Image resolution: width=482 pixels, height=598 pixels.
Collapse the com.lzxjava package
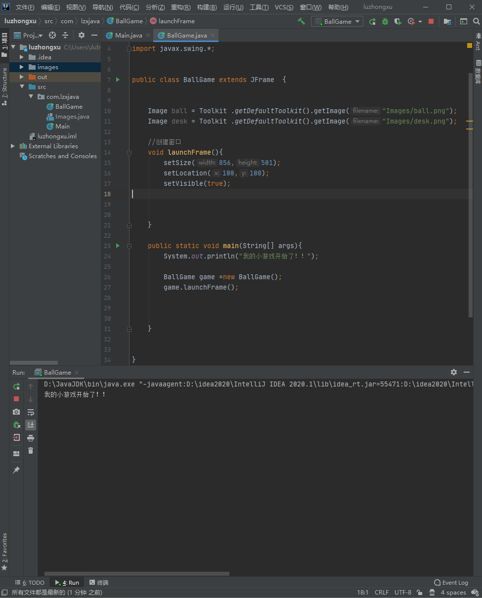point(31,97)
